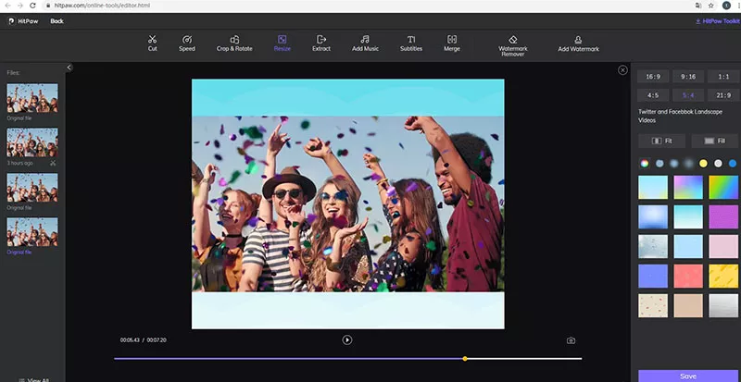Image resolution: width=741 pixels, height=382 pixels.
Task: Choose the cyan-to-white gradient background
Action: [688, 216]
